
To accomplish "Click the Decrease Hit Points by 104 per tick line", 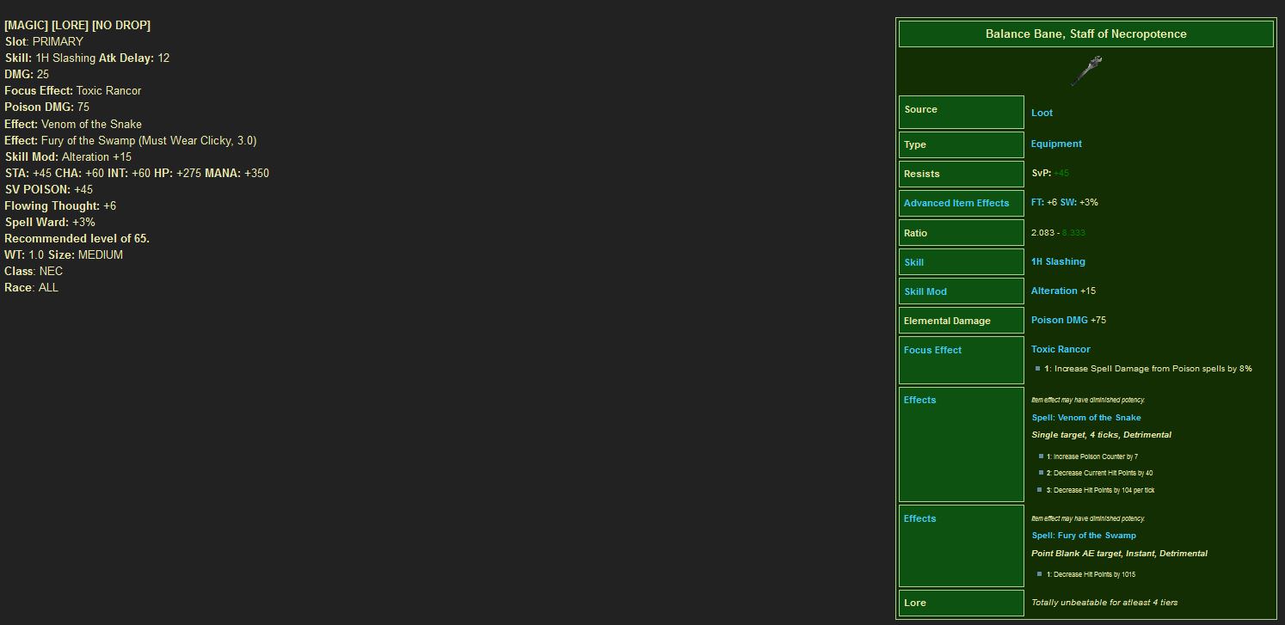I will pos(1101,490).
